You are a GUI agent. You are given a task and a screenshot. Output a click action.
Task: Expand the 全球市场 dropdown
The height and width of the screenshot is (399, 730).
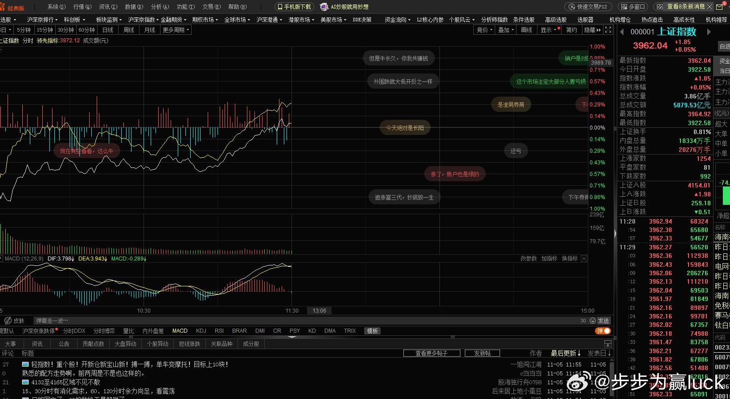click(x=237, y=20)
